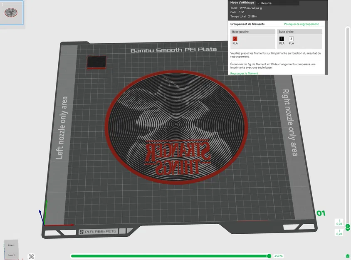351x260 pixels.
Task: Click black filament 1 swatch under Buse droite
Action: point(282,39)
